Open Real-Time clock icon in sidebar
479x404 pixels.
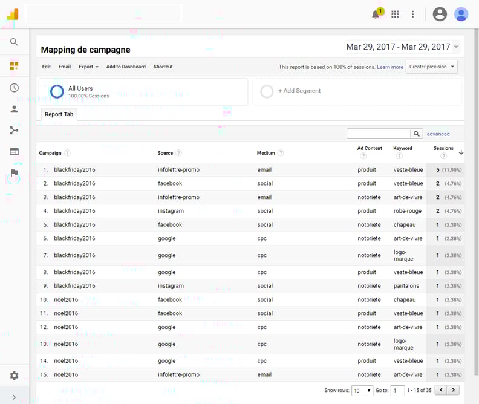point(15,88)
